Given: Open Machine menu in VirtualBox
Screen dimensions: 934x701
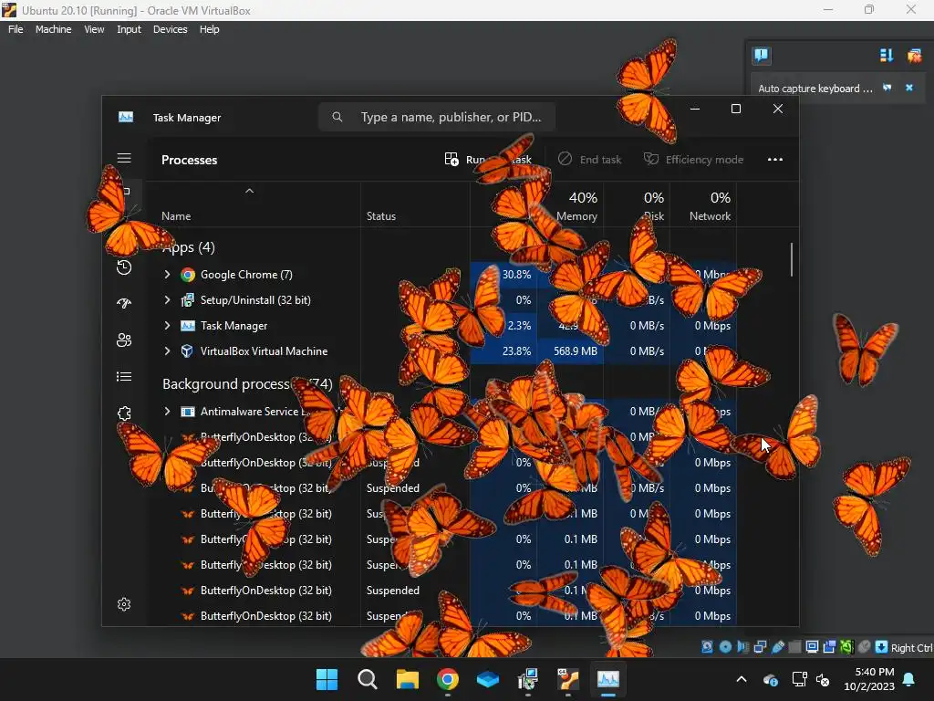Looking at the screenshot, I should pyautogui.click(x=53, y=29).
